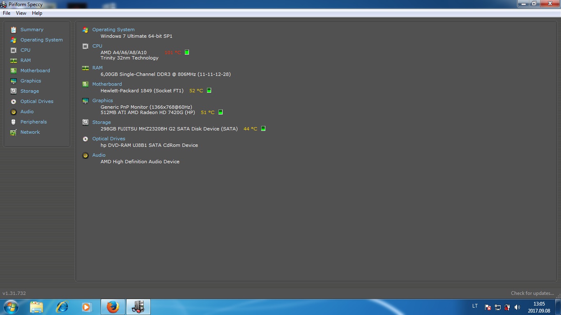Click the green indicator next to graphics 51 °C
This screenshot has height=315, width=561.
tap(221, 112)
